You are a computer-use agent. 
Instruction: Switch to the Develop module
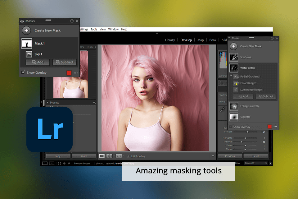point(186,40)
